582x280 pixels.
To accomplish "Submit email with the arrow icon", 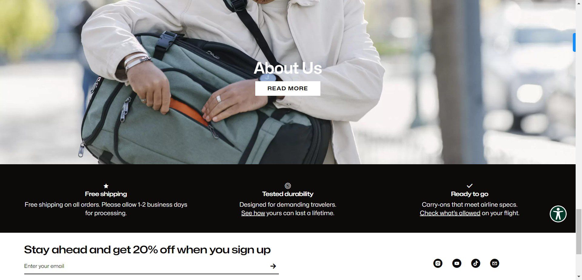I will click(x=273, y=266).
